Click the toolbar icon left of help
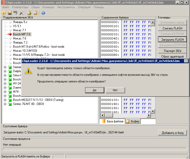This screenshot has width=190, height=159. pyautogui.click(x=35, y=13)
